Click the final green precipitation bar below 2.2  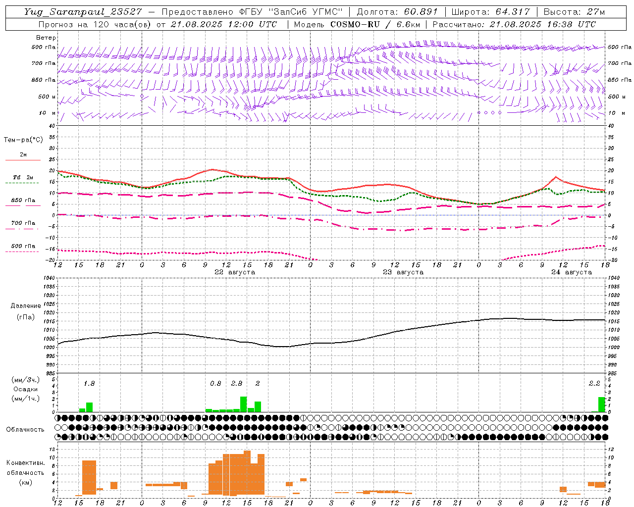click(602, 405)
